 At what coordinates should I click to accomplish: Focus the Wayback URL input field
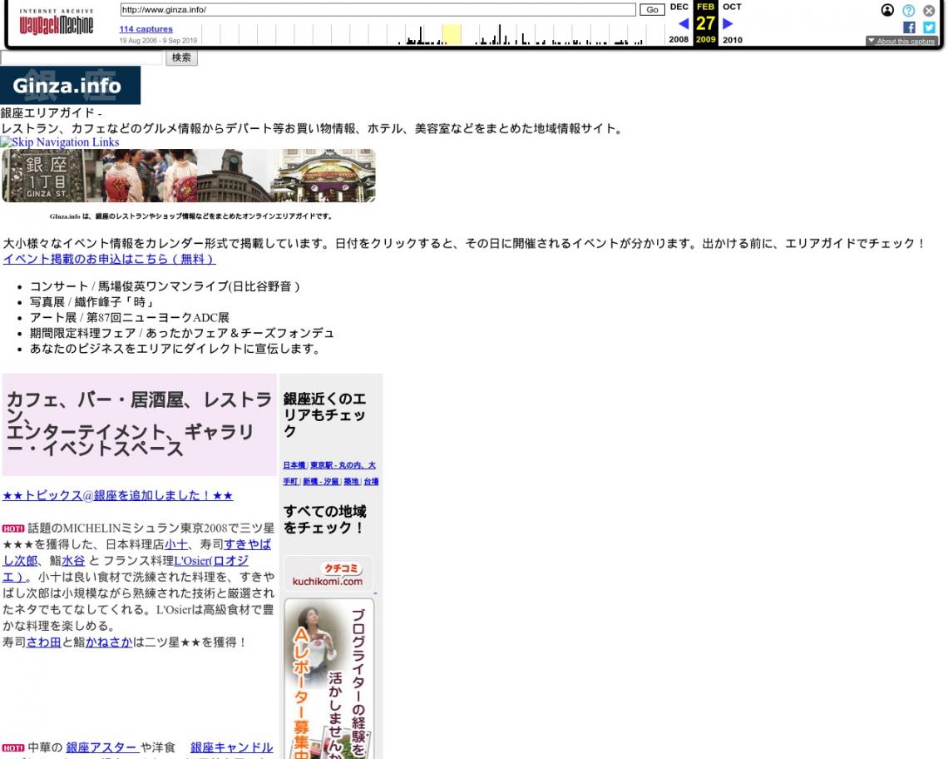click(378, 10)
